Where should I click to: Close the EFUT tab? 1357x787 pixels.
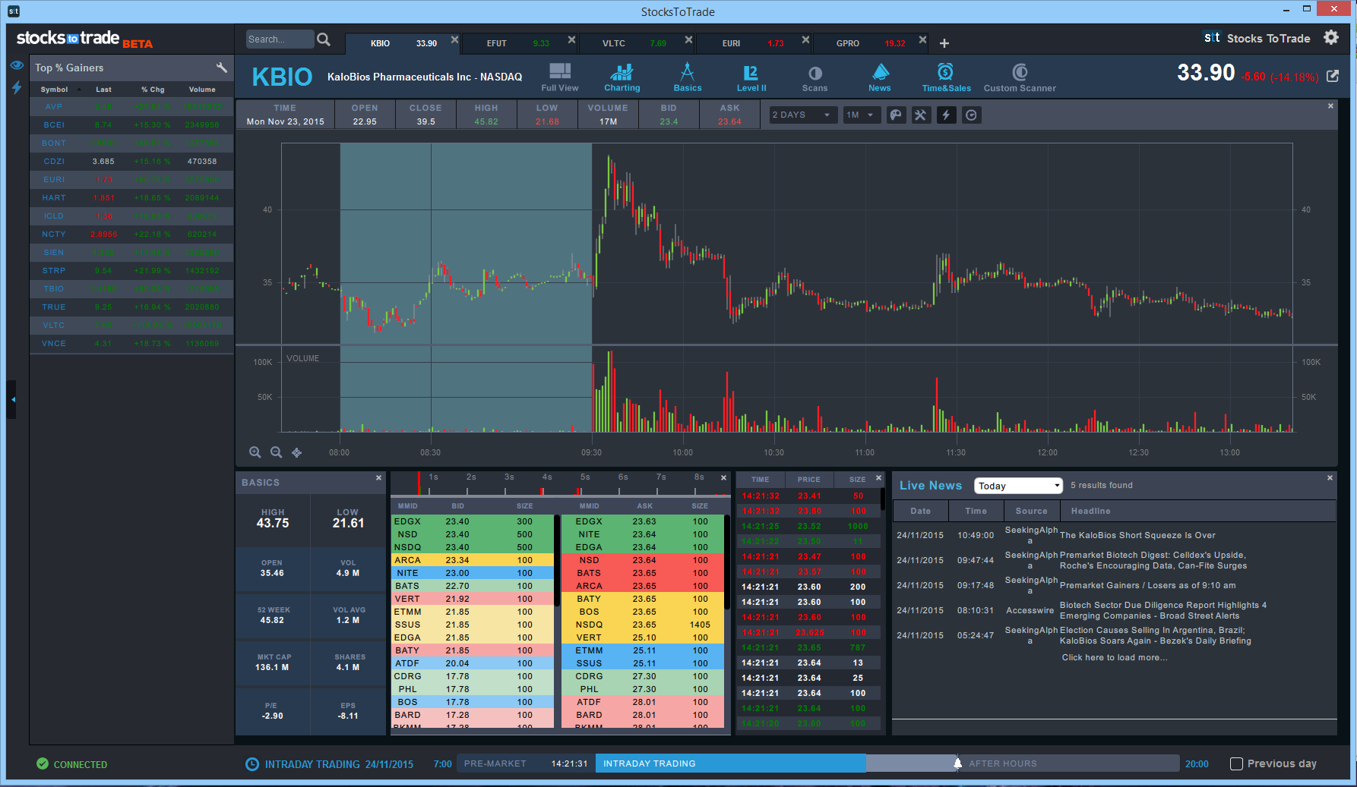click(571, 39)
